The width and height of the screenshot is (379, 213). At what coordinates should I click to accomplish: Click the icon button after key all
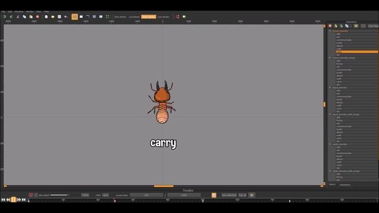252,195
